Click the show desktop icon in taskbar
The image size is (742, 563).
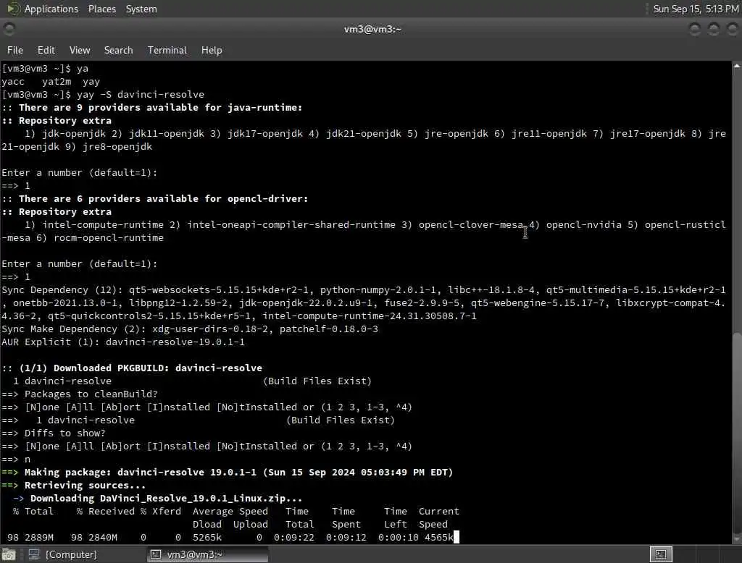click(x=9, y=554)
